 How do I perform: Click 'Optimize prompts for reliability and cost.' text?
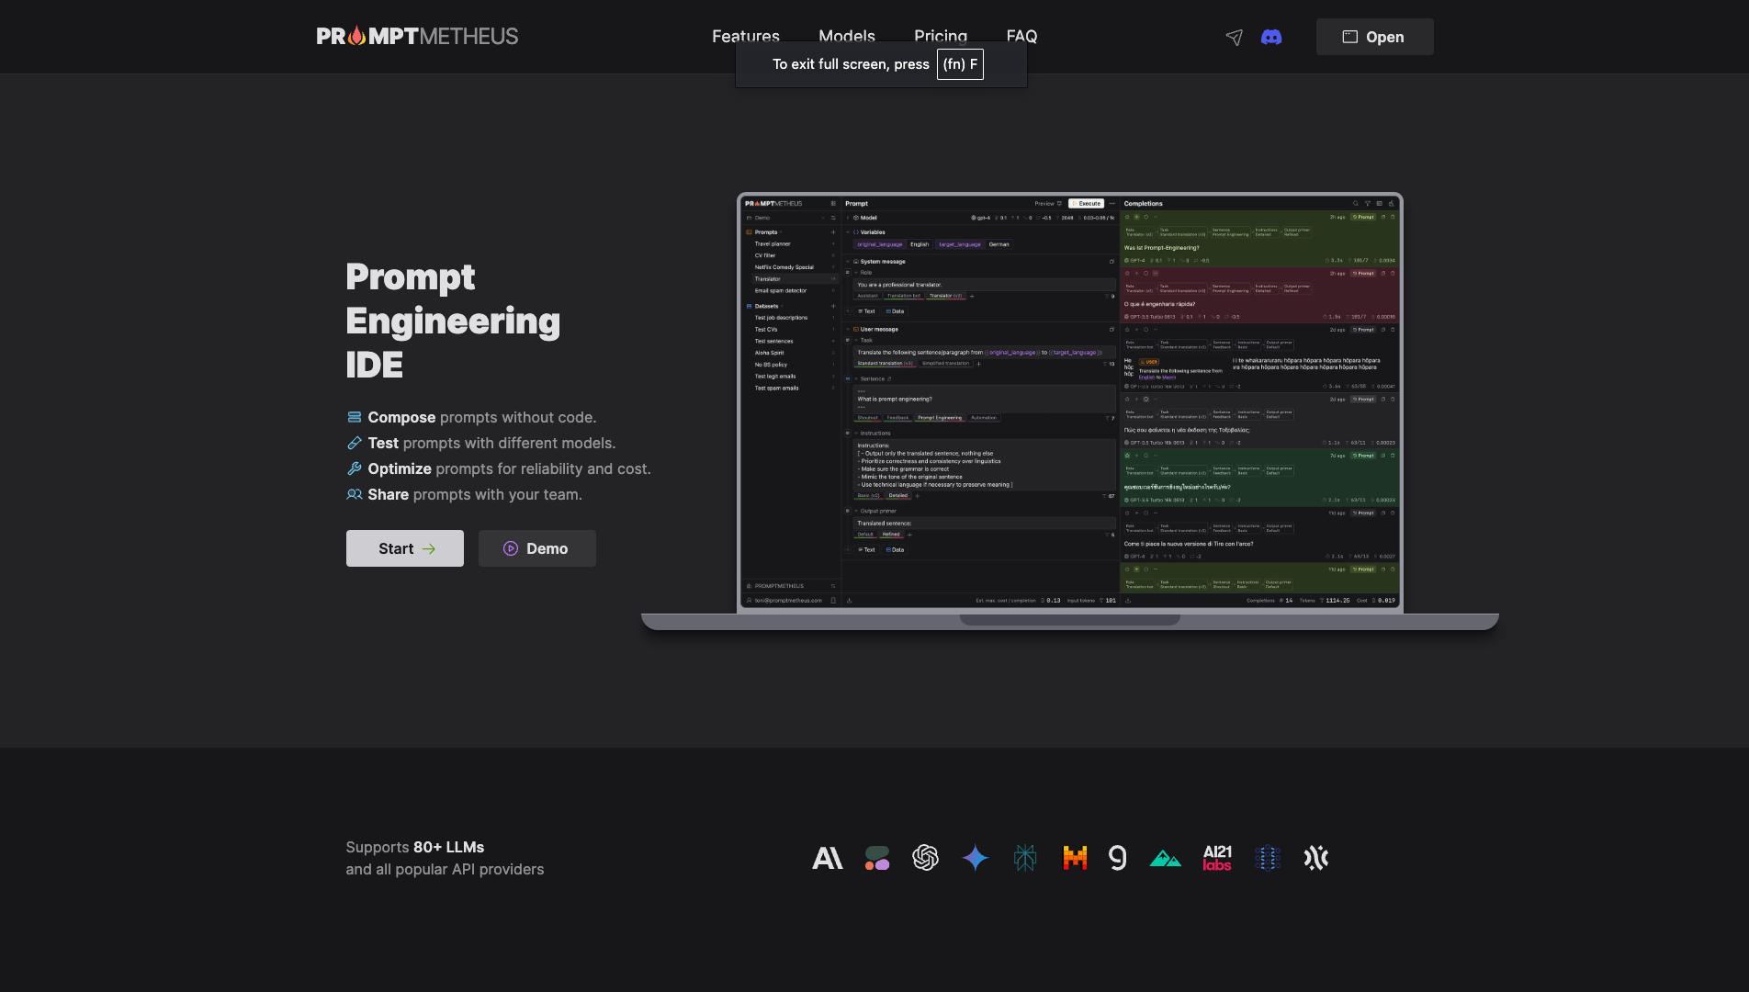510,468
